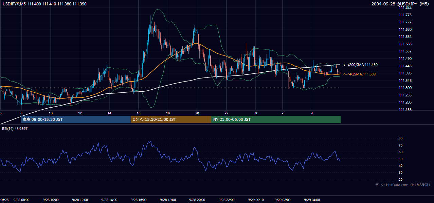Screen dimensions: 434x203
Task: Click the 9/29 04:00 time axis label
Action: [x=312, y=200]
